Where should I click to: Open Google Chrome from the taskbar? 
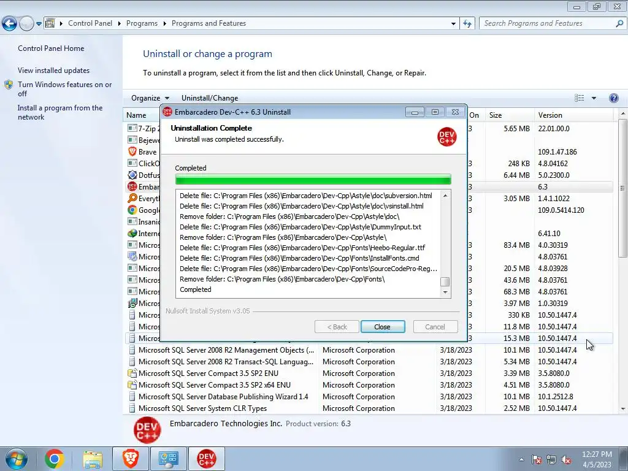pyautogui.click(x=55, y=459)
